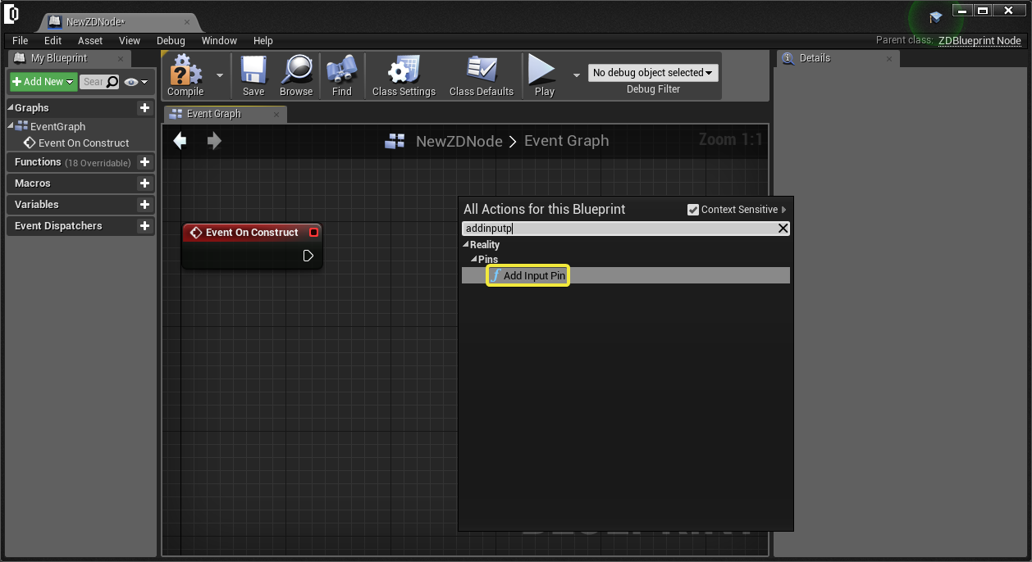Add a new graph with plus icon

point(144,108)
